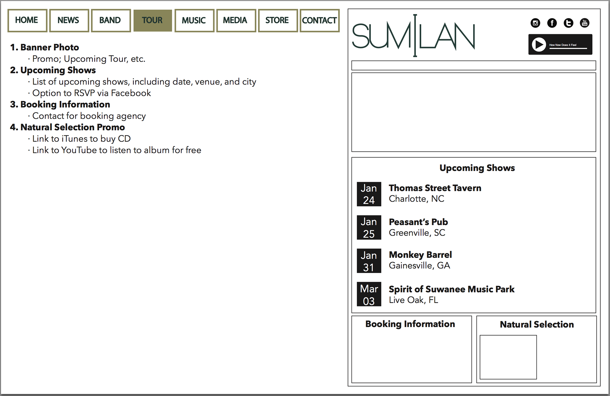
Task: Open the Instagram social icon
Action: [535, 23]
